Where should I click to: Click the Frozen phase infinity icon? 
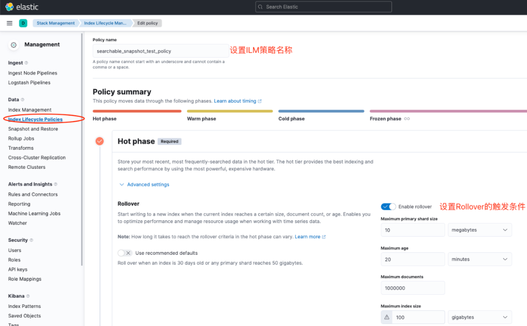point(407,119)
